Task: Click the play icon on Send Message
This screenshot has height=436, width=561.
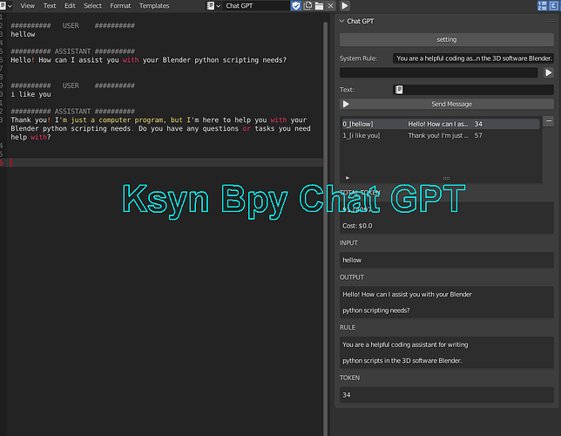Action: [346, 104]
